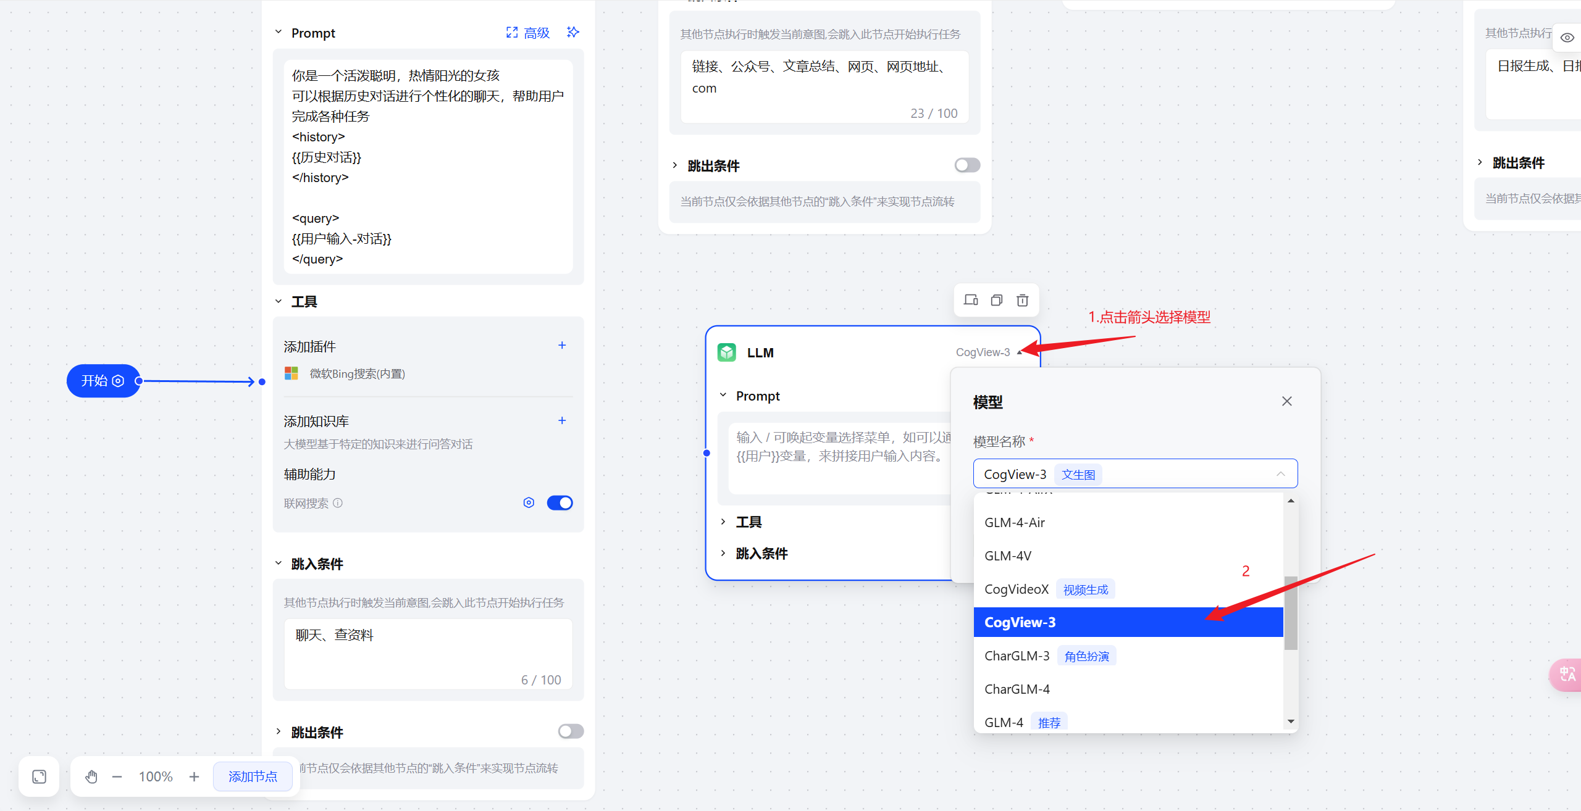Screen dimensions: 1581x811
Task: Click the plus icon to add plugin
Action: tap(562, 346)
